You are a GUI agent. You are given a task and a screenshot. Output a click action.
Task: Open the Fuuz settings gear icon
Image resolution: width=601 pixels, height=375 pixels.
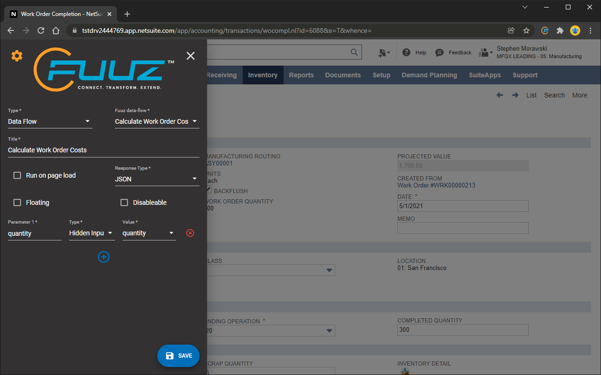(x=16, y=55)
